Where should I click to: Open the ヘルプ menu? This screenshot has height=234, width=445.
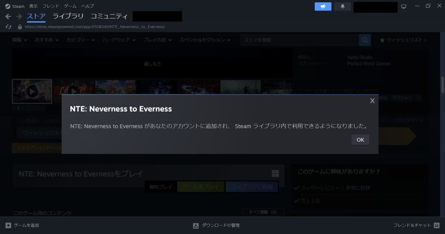coord(87,6)
